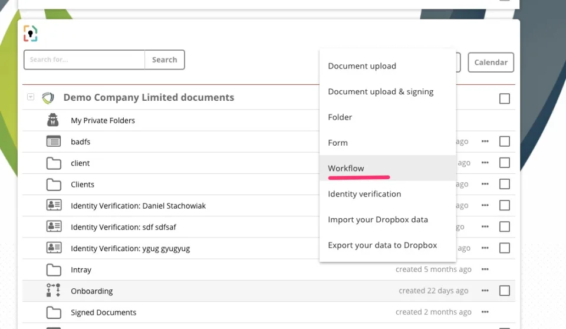The image size is (566, 329).
Task: Select Form in the create menu
Action: [x=388, y=143]
